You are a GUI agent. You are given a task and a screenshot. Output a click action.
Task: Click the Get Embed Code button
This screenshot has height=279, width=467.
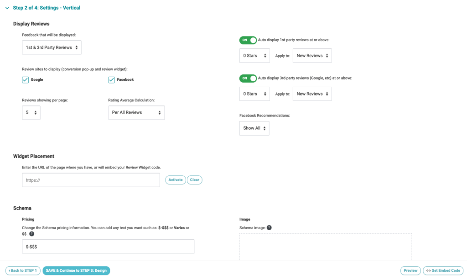[443, 271]
